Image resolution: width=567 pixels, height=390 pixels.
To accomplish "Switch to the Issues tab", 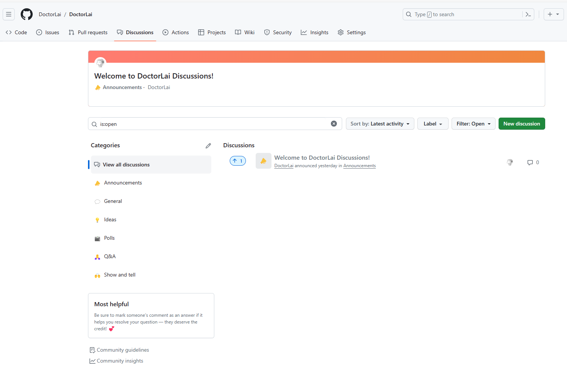I will [48, 32].
